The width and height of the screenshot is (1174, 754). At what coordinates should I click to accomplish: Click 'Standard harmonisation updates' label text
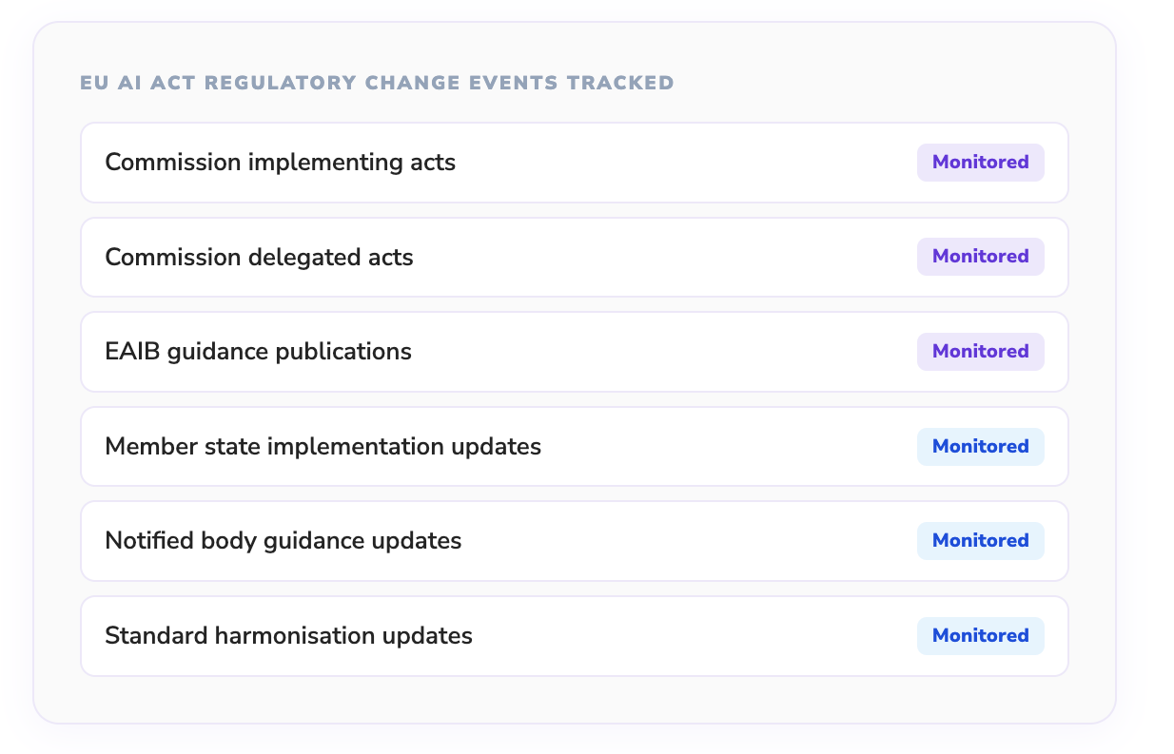tap(288, 635)
